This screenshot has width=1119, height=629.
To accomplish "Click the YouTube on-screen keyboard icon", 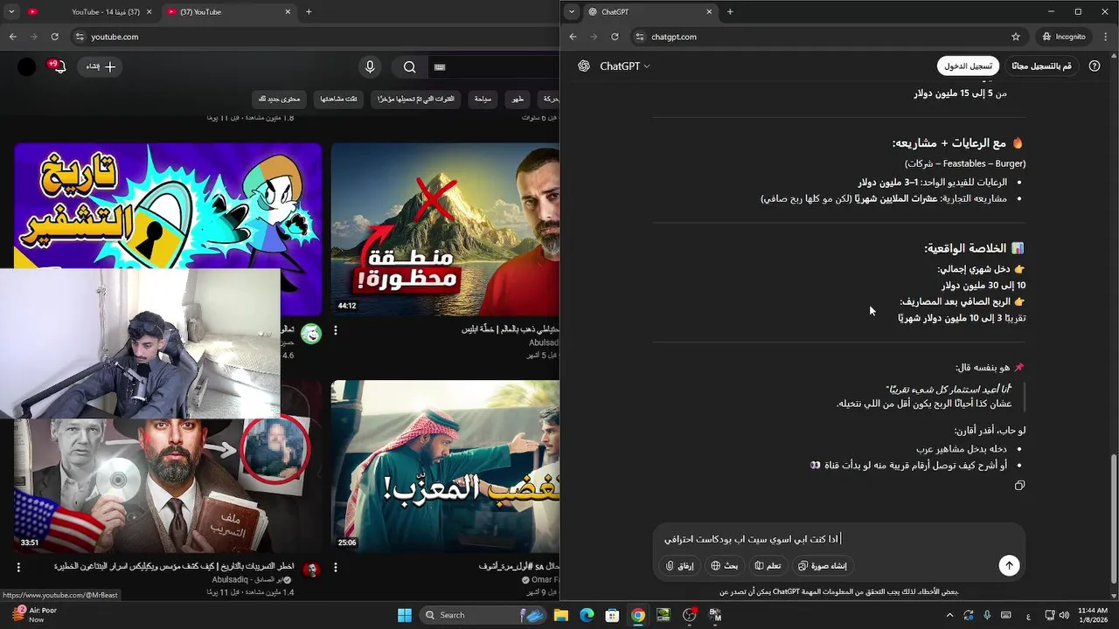I will point(440,66).
